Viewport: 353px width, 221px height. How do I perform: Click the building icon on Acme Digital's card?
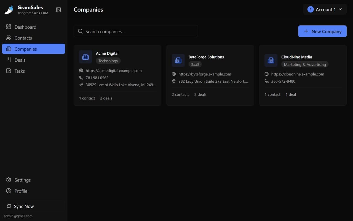point(85,57)
